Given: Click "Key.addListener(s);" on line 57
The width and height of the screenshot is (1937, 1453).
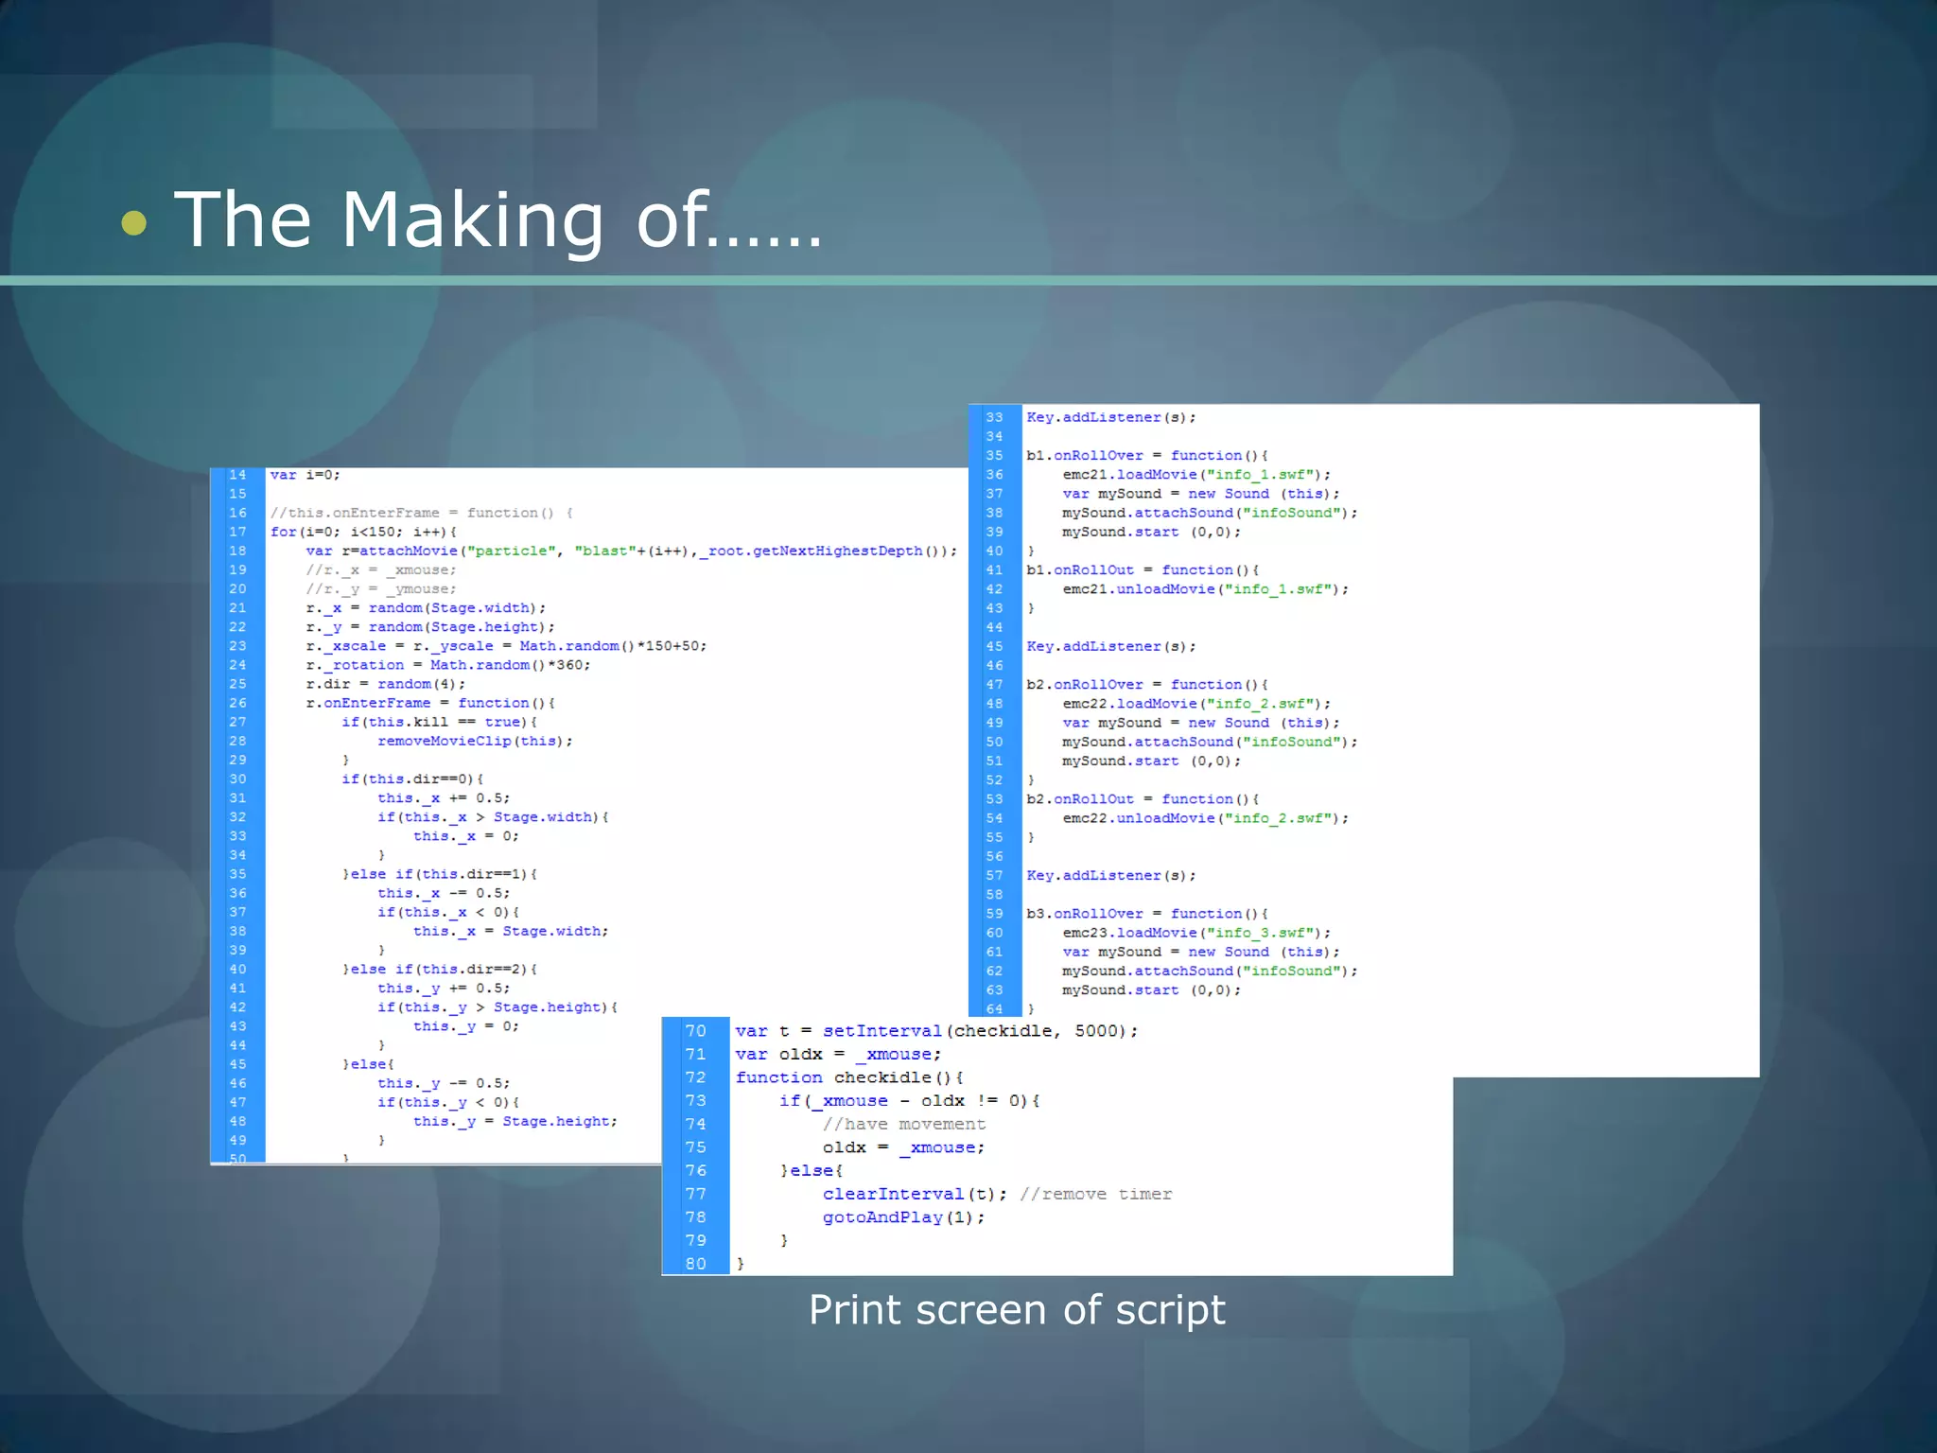Looking at the screenshot, I should [x=1111, y=875].
